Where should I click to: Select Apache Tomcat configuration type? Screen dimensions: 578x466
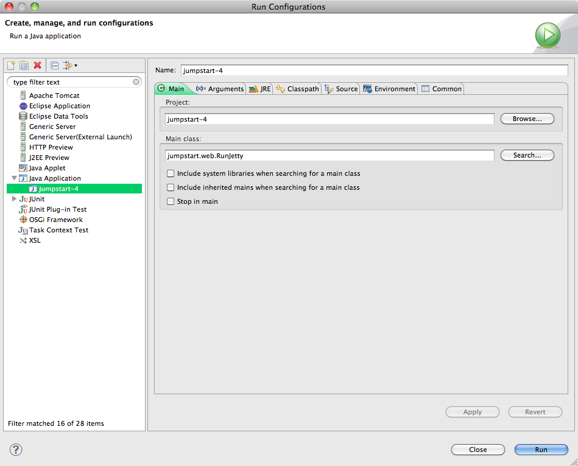pyautogui.click(x=54, y=96)
